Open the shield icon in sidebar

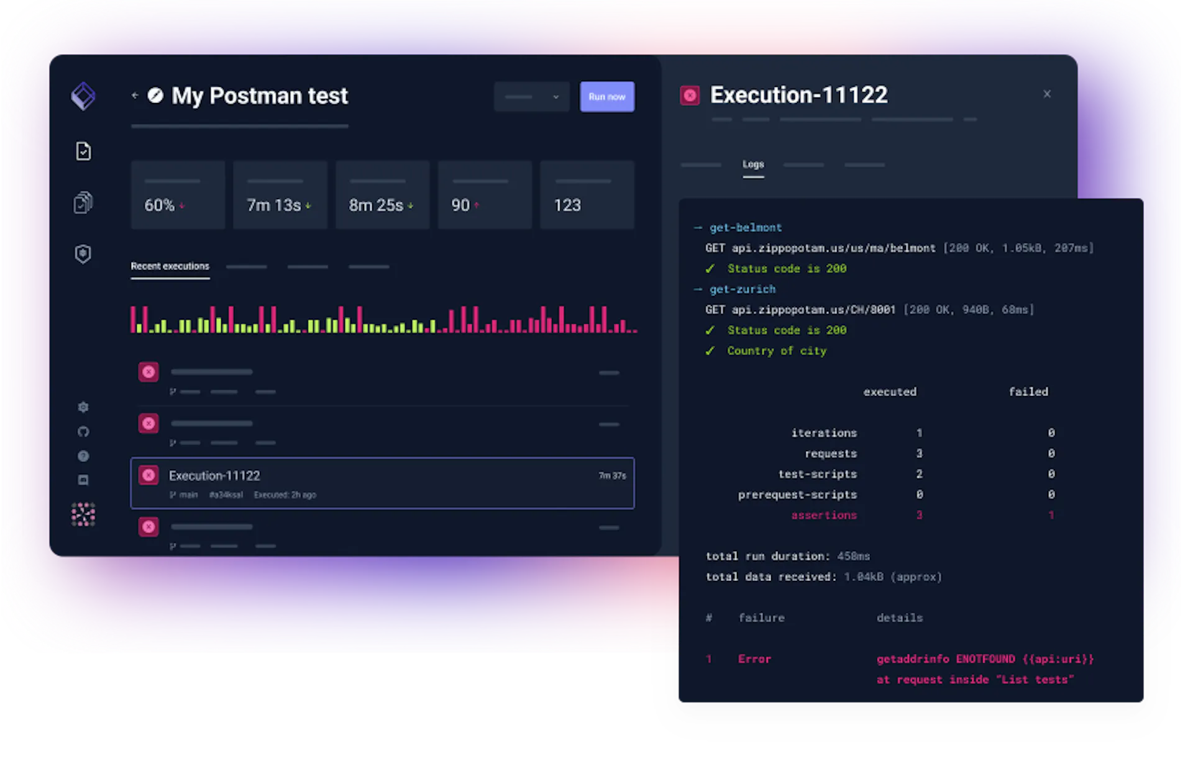coord(83,254)
